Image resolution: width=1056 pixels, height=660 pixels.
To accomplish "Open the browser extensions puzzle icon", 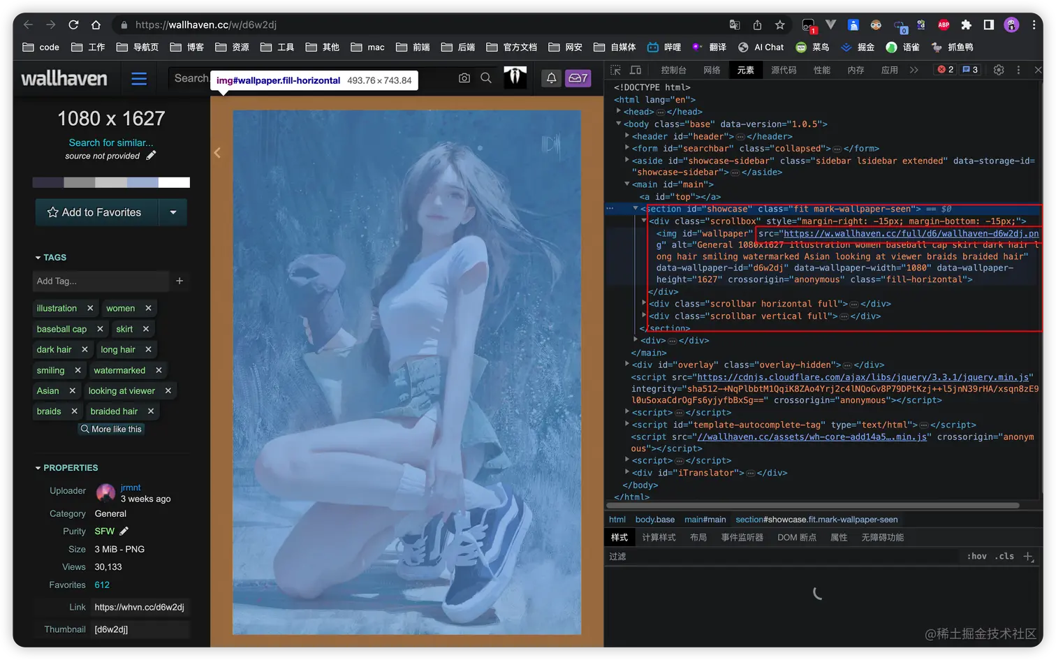I will (x=966, y=24).
